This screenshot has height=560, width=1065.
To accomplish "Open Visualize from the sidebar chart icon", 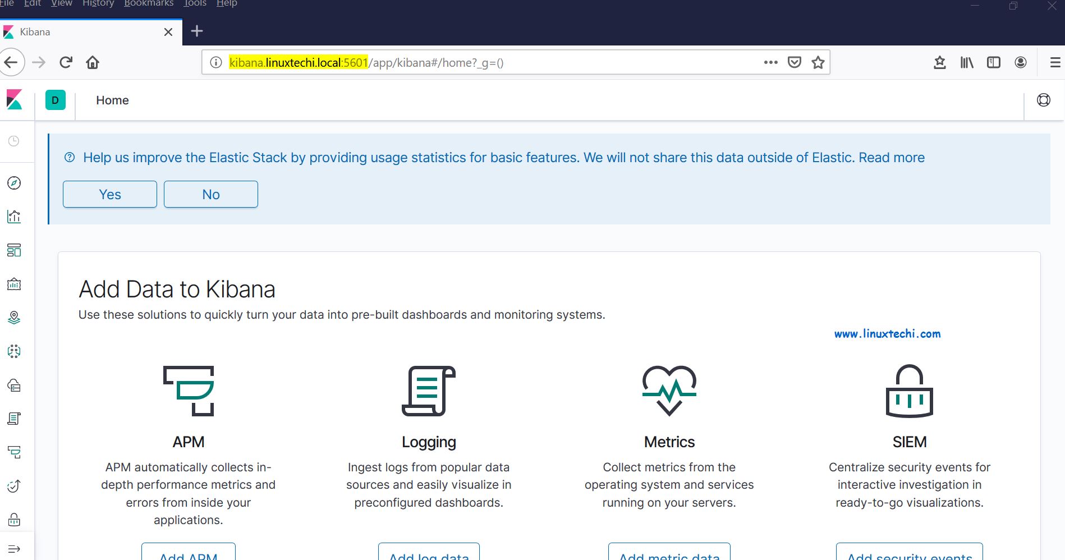I will click(13, 217).
